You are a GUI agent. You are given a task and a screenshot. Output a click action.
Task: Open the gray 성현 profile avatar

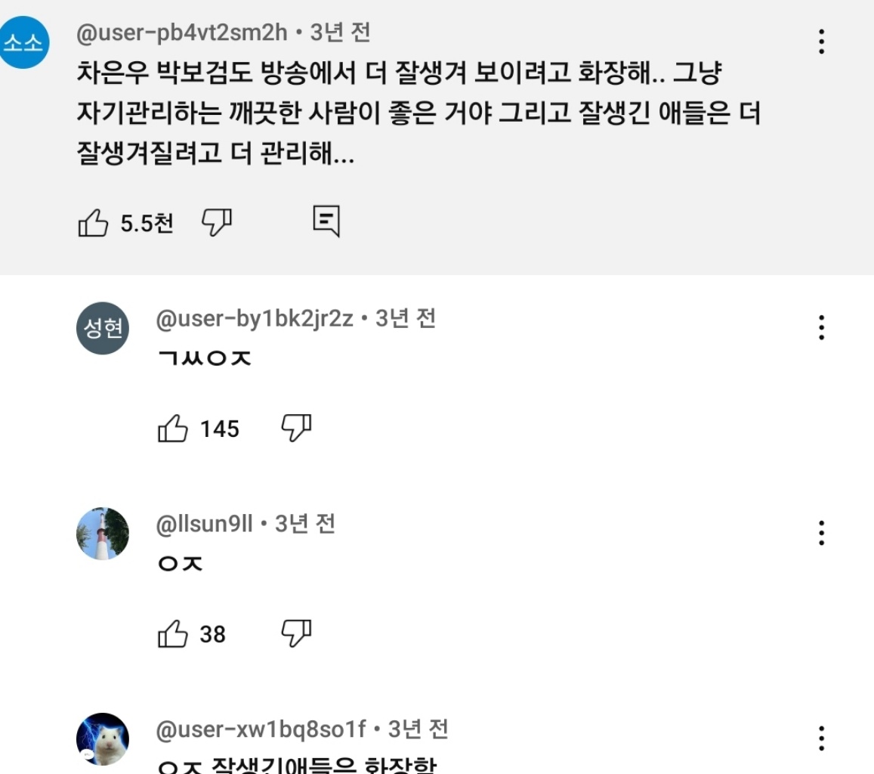point(103,328)
